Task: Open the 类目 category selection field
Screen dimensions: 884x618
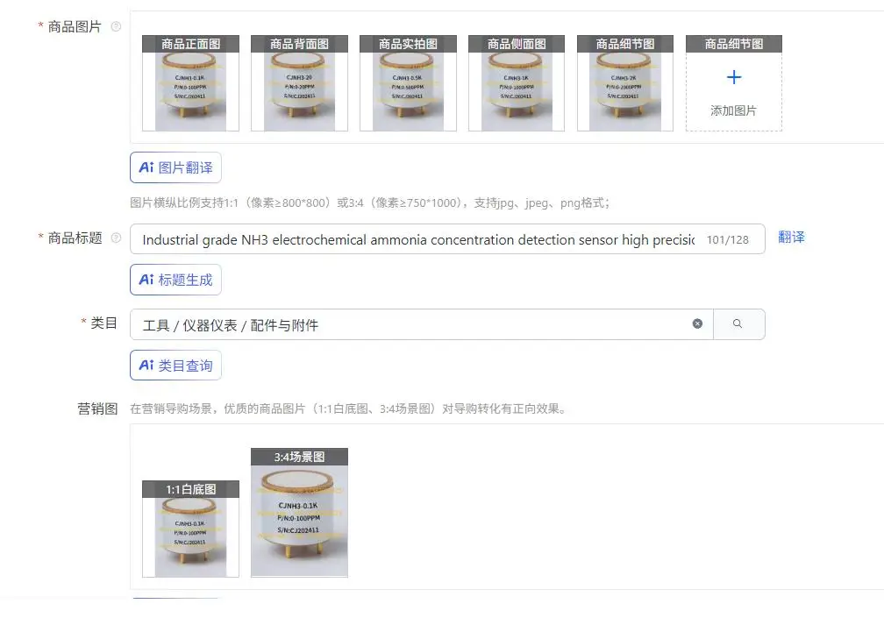Action: point(421,324)
